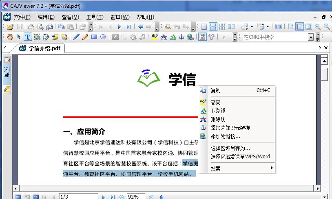Click the blue Back navigation arrow

pos(140,27)
